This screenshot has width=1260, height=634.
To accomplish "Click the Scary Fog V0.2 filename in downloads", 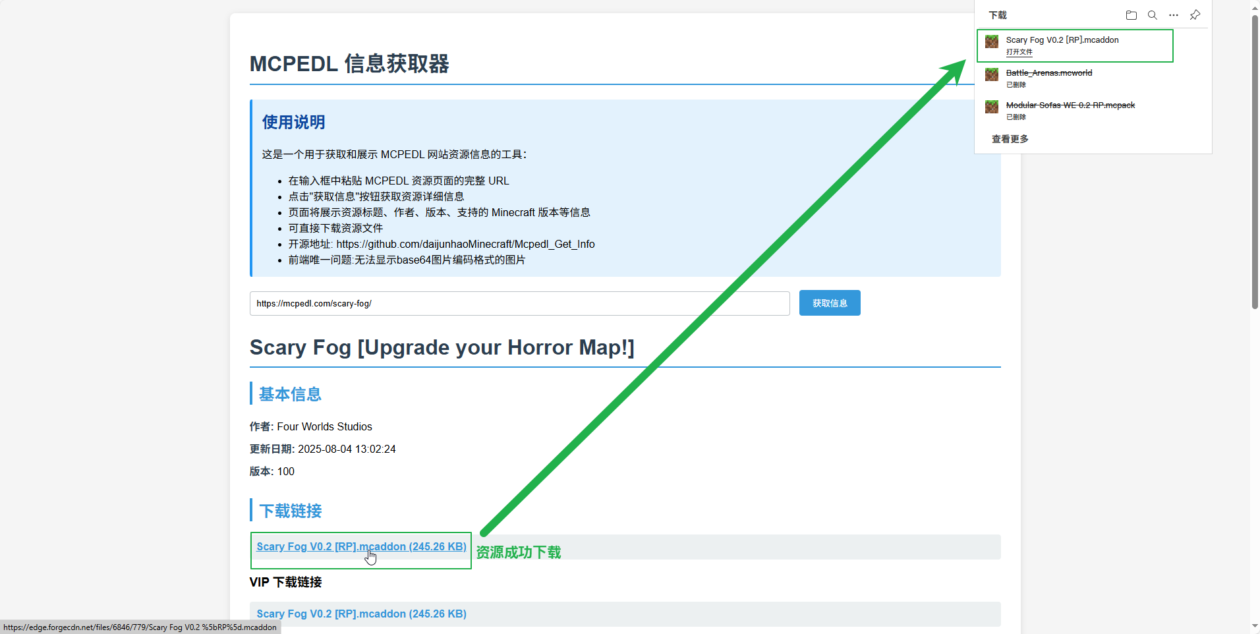I will [1062, 40].
